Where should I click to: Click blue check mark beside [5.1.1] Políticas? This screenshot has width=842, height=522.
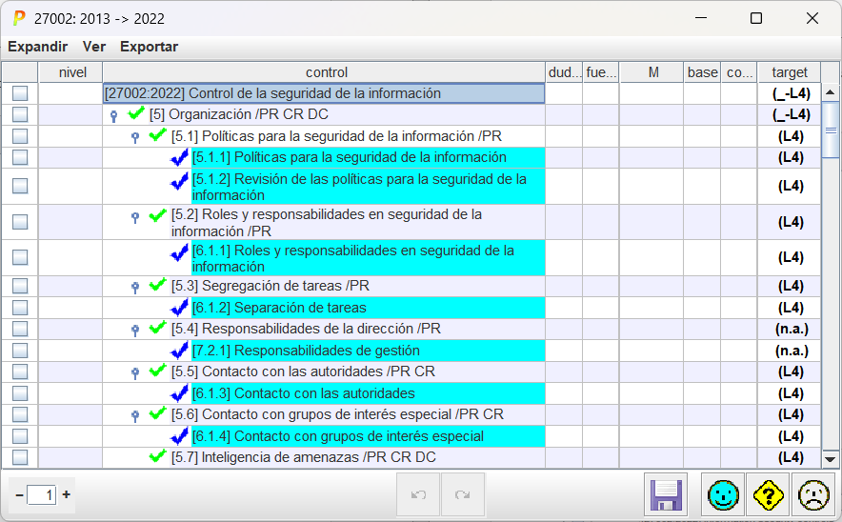point(179,157)
